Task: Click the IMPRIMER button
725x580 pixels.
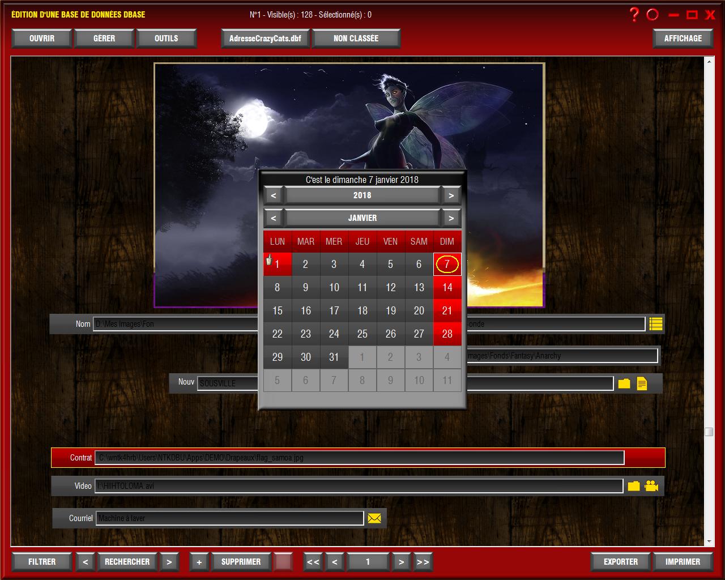Action: [x=683, y=562]
